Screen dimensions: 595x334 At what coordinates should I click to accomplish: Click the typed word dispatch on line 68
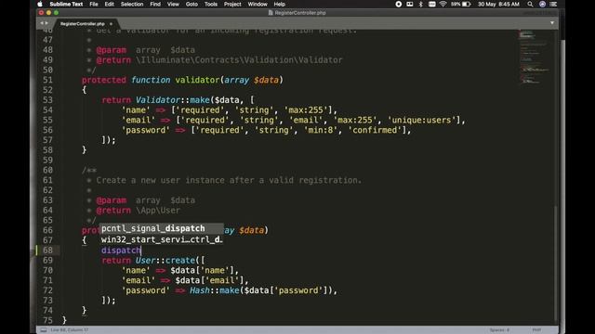point(121,250)
